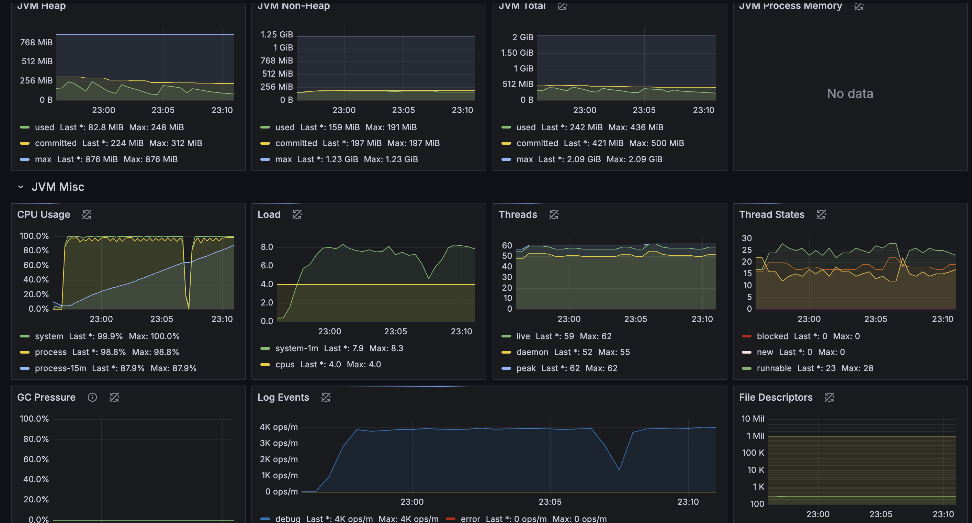
Task: Click the debug legend entry in Log Events
Action: click(x=287, y=519)
